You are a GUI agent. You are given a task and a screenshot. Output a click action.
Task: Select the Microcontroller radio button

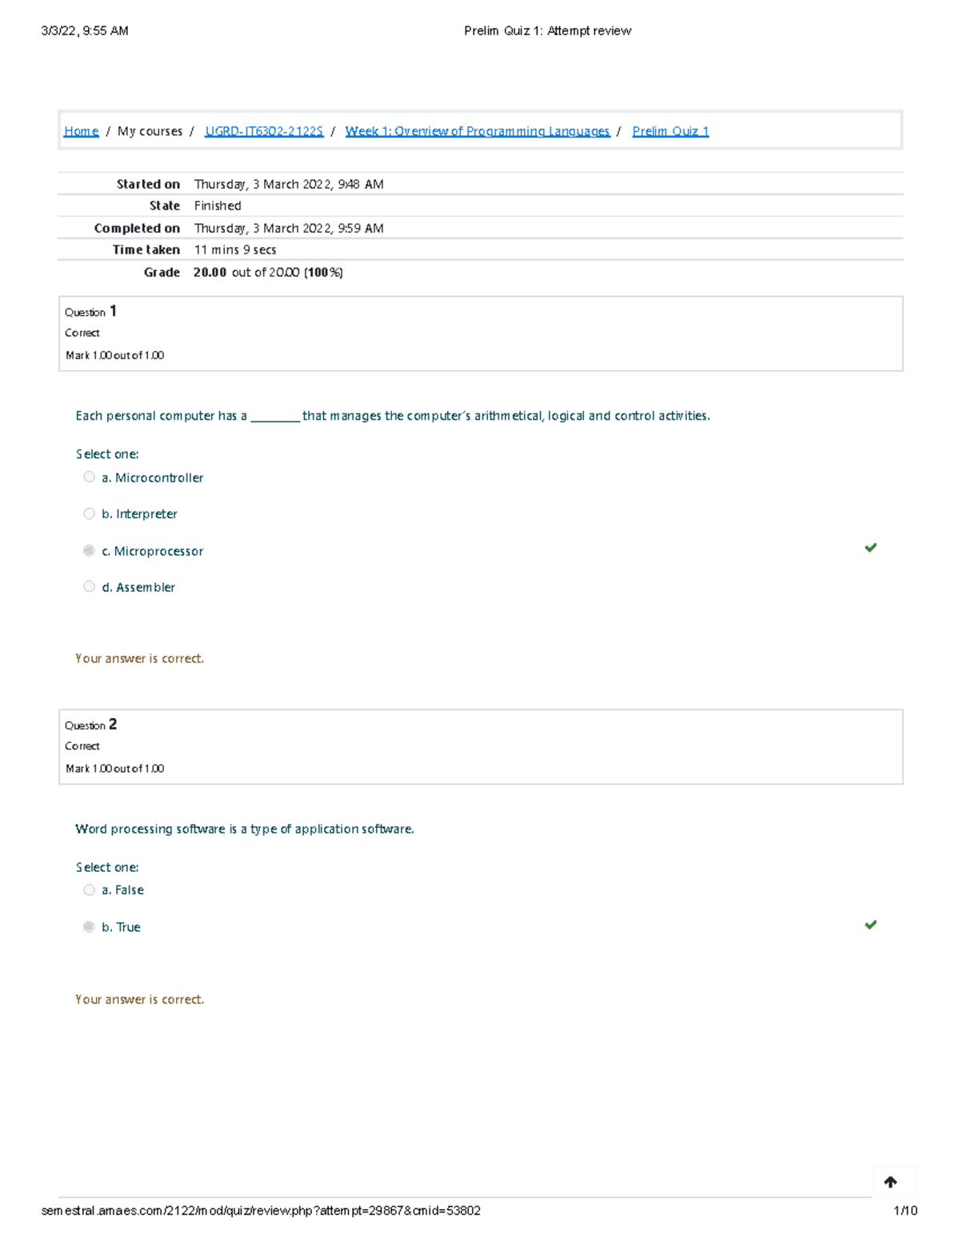pyautogui.click(x=89, y=477)
